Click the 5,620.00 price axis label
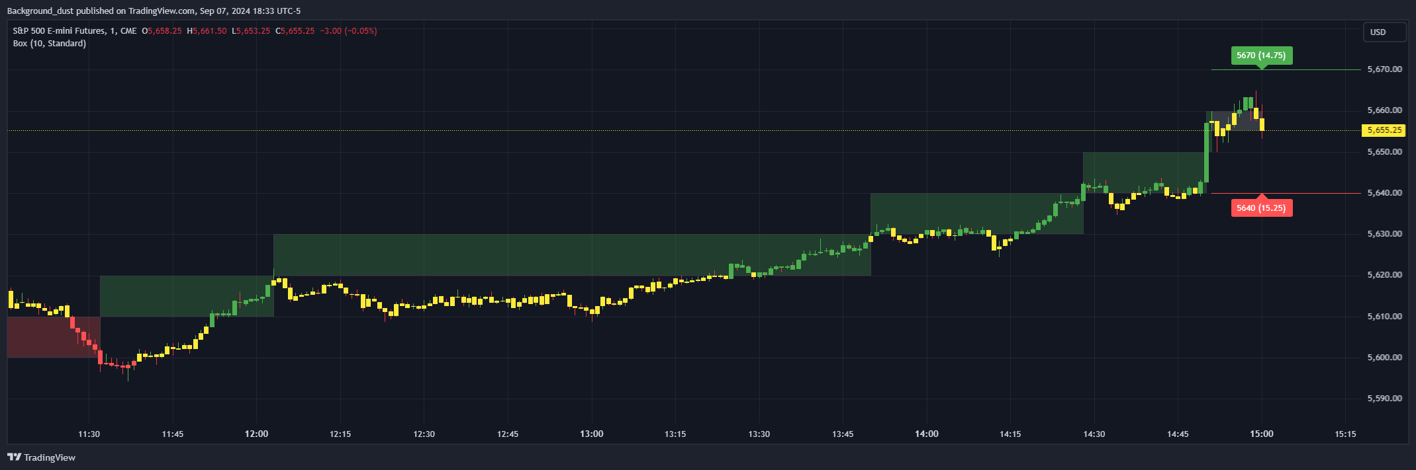The height and width of the screenshot is (470, 1416). coord(1384,275)
